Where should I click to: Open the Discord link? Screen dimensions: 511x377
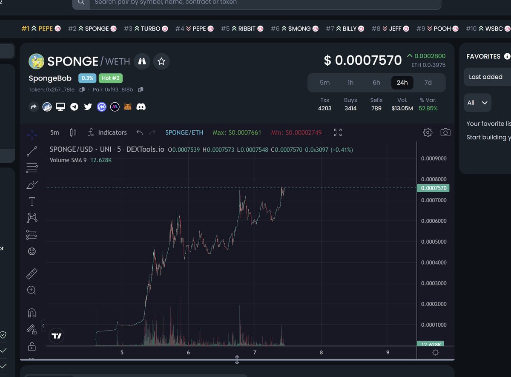click(141, 107)
